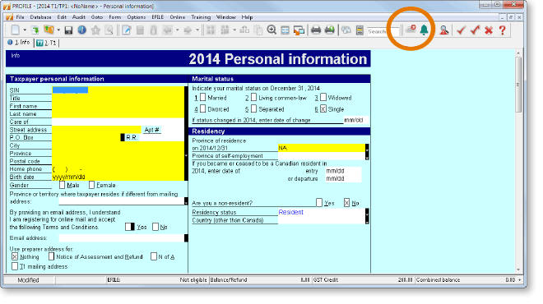This screenshot has width=543, height=304.
Task: Click the Birth date field
Action: tap(118, 177)
